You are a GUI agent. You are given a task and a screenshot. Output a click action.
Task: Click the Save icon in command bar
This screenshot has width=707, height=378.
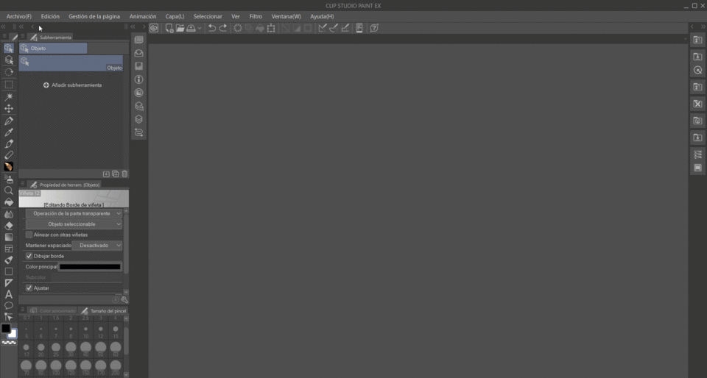point(191,28)
